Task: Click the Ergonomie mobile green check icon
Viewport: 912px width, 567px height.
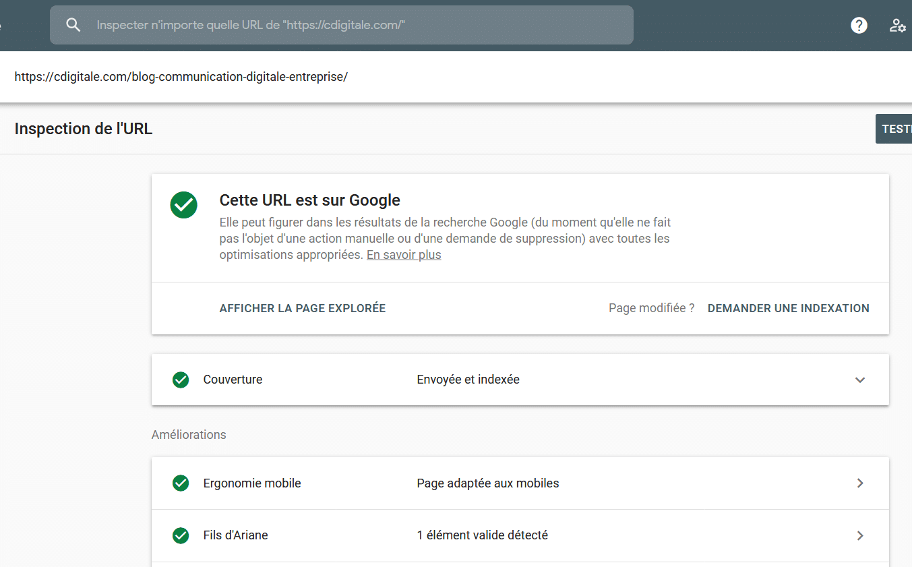Action: click(x=181, y=483)
